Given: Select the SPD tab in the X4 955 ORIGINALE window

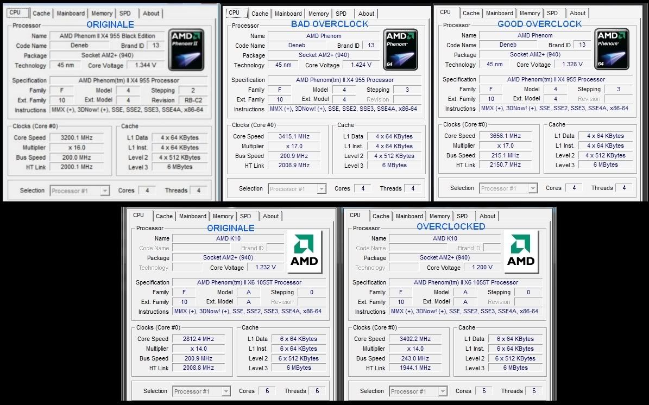Looking at the screenshot, I should 125,13.
